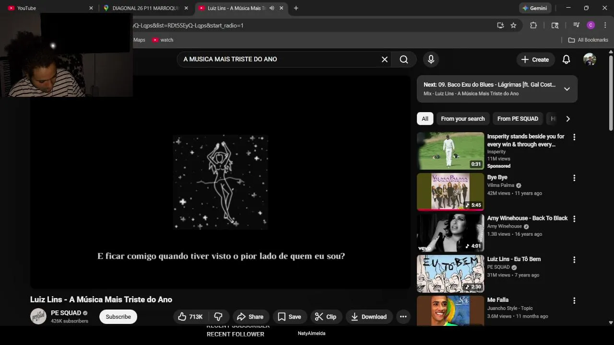The width and height of the screenshot is (614, 345).
Task: Select the From PE SQUAD chip
Action: 518,119
